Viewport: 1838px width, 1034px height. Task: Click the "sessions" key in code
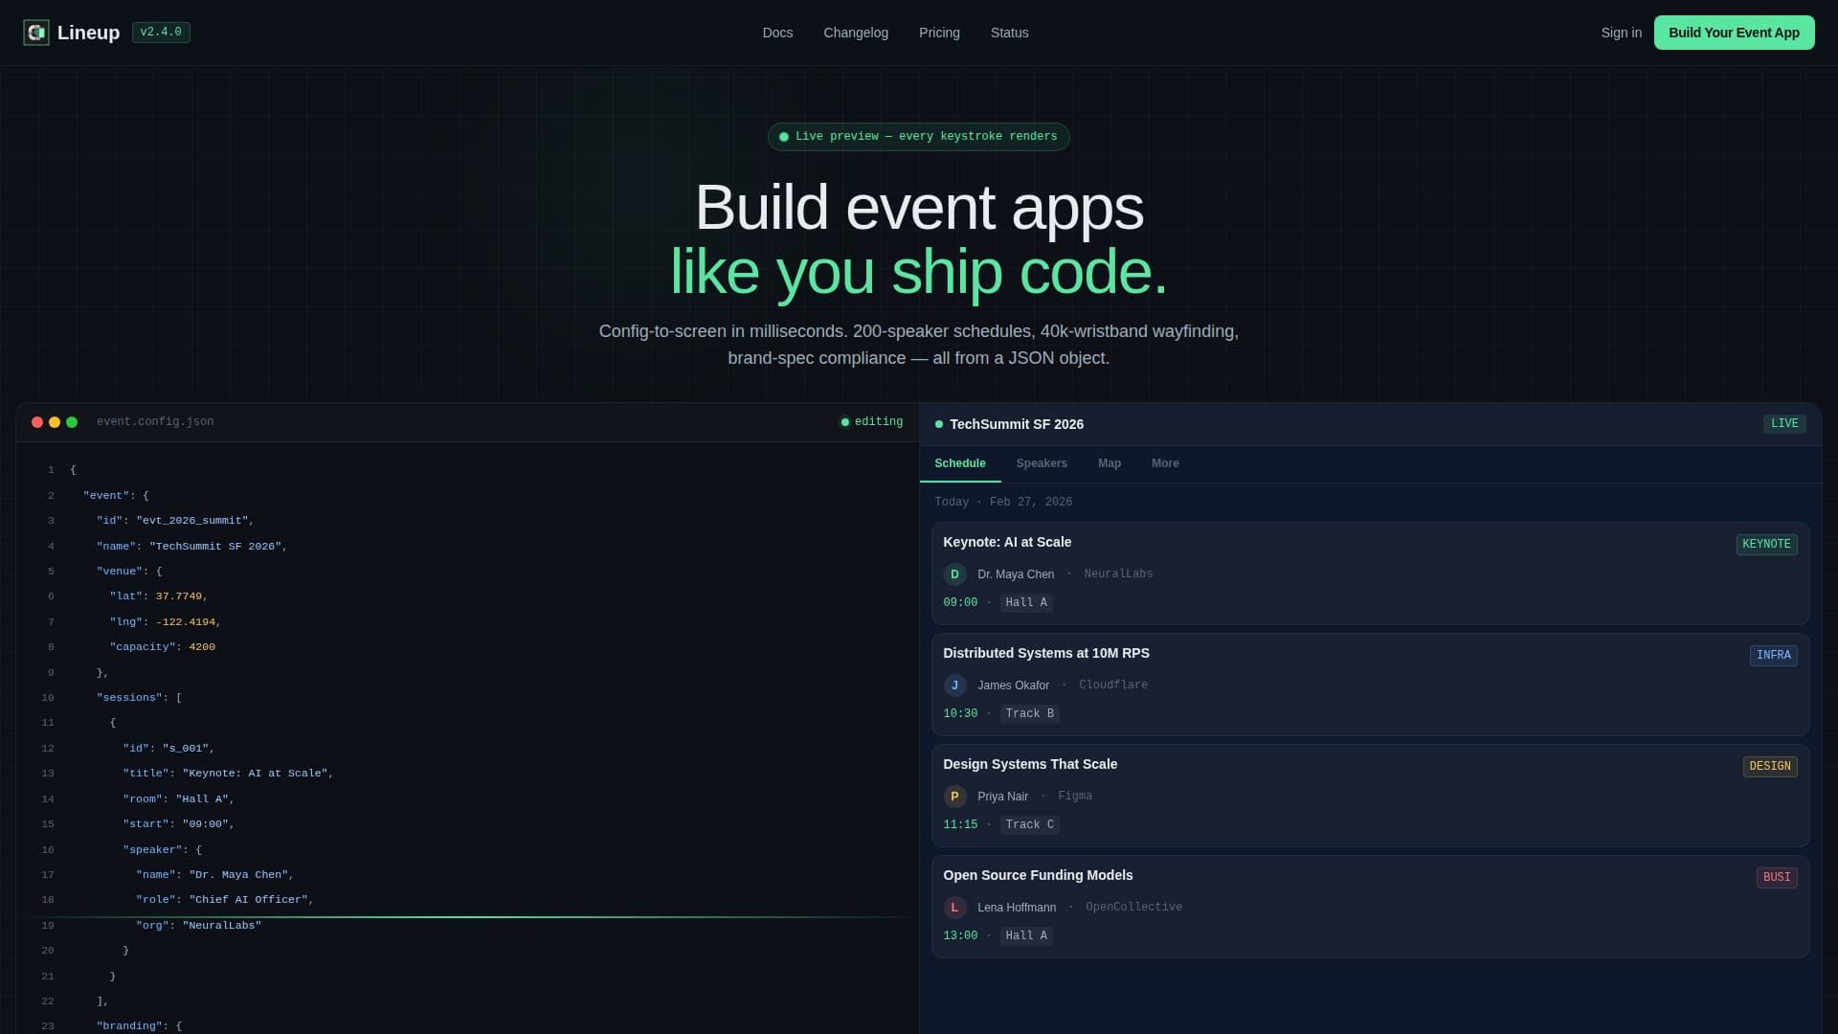pyautogui.click(x=129, y=698)
